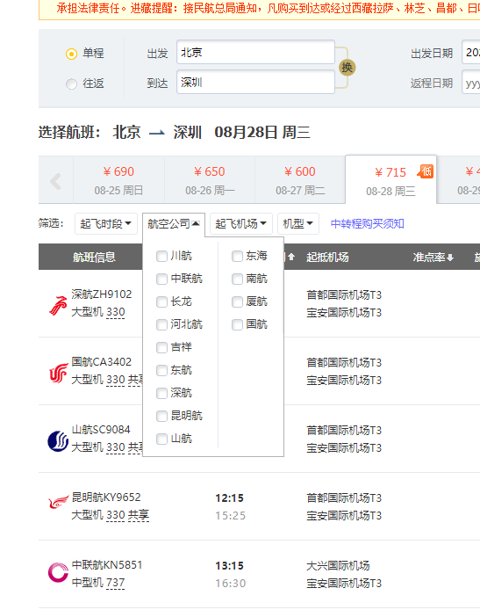The height and width of the screenshot is (610, 480).
Task: Click the 深航ZH9102 flight number text
Action: pos(102,294)
